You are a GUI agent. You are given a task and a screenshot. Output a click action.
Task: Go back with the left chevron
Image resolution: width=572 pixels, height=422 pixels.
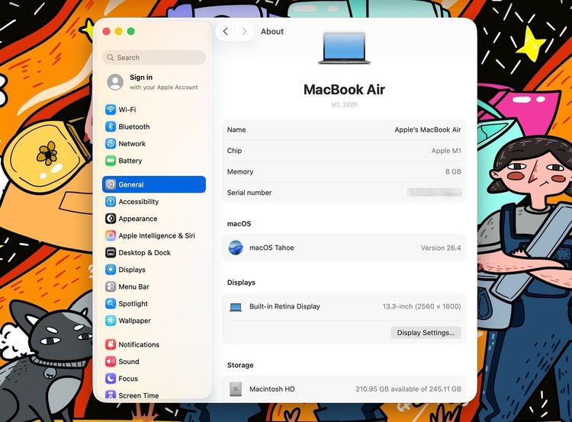pyautogui.click(x=226, y=31)
